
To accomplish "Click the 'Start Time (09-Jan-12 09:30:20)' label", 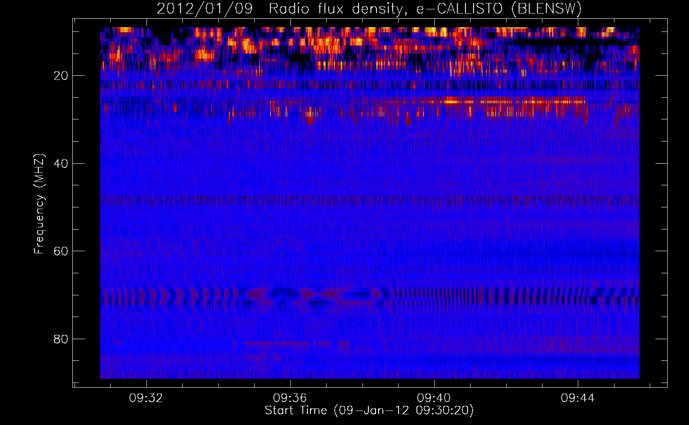I will coord(369,411).
